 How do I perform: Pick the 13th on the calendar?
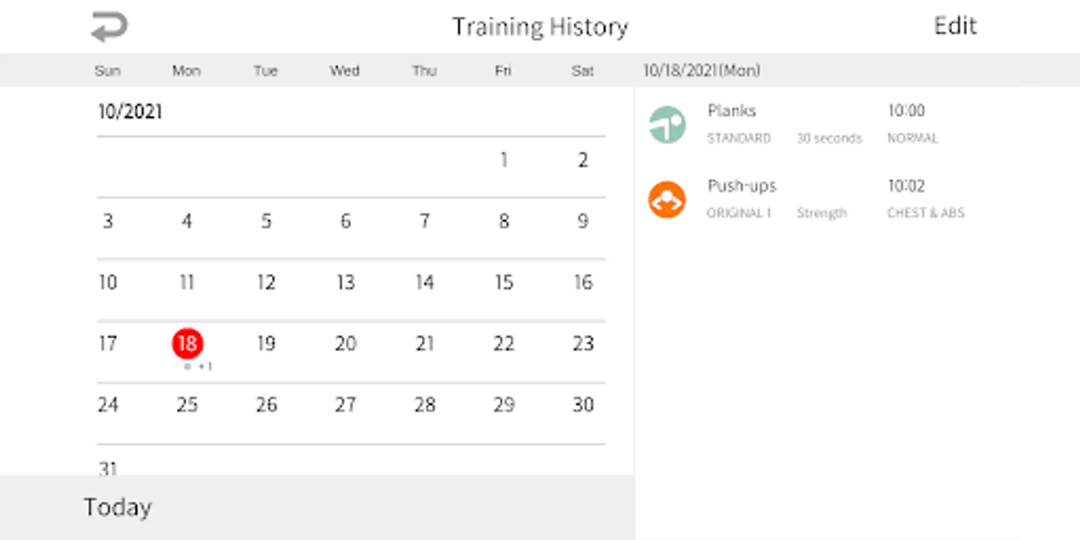coord(345,283)
